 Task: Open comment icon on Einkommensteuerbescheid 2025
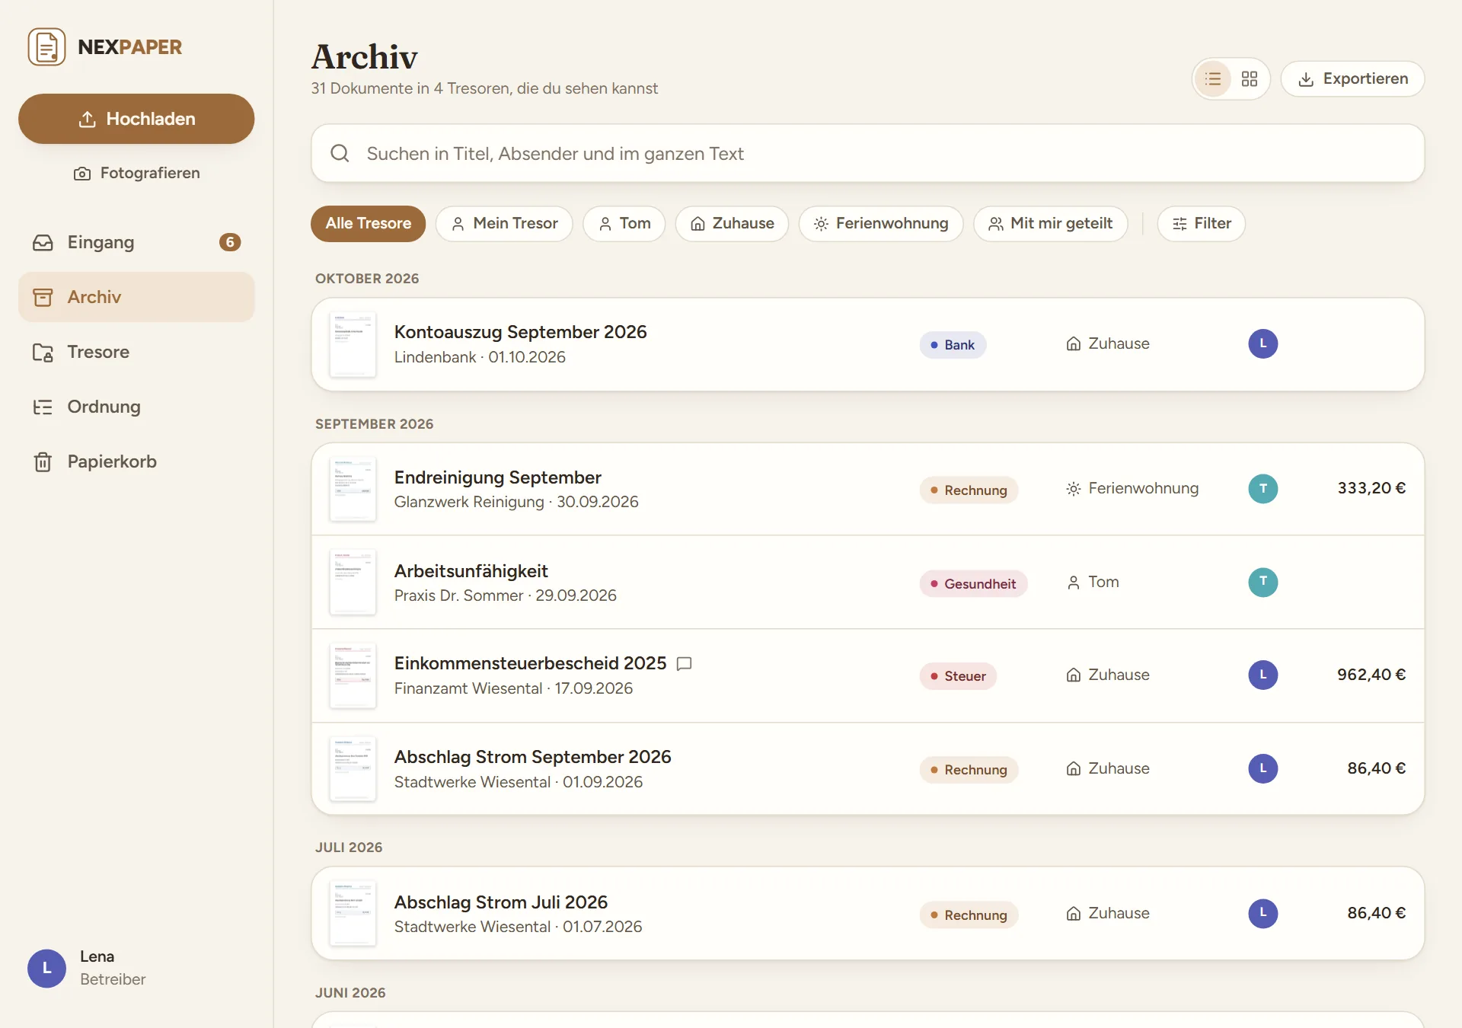click(684, 663)
